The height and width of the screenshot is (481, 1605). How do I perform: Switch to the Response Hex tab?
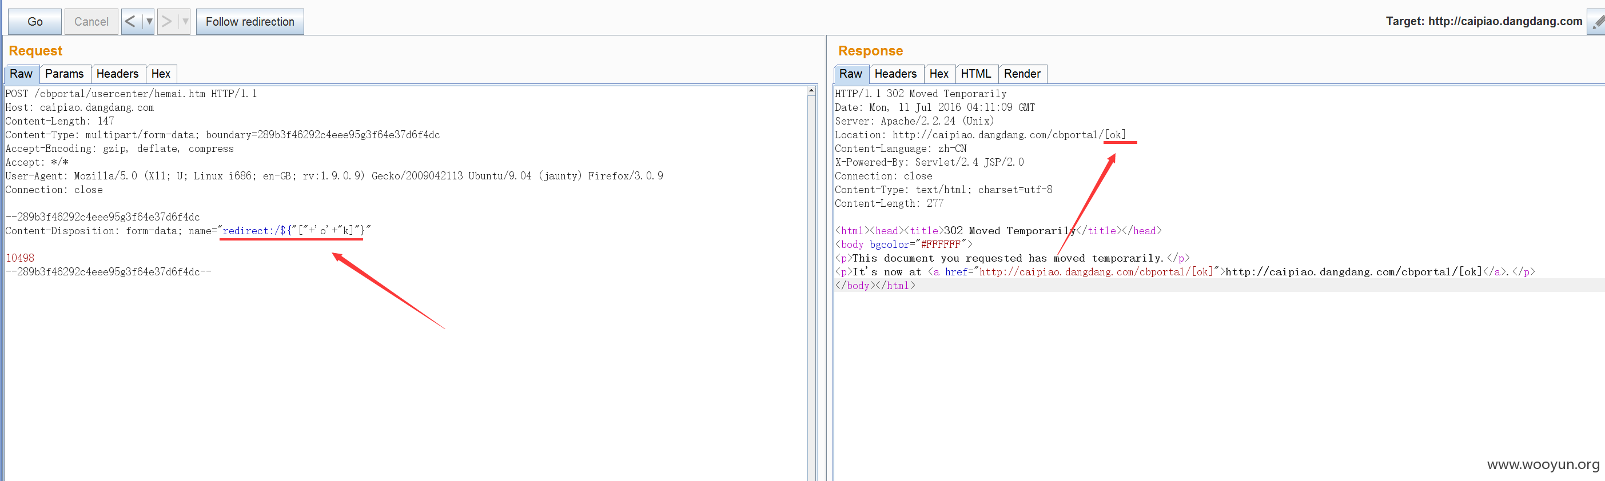tap(939, 74)
